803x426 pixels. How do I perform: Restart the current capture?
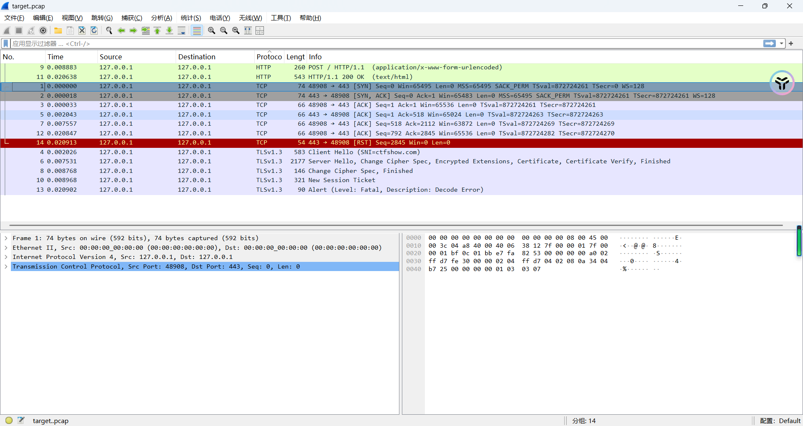[x=31, y=30]
